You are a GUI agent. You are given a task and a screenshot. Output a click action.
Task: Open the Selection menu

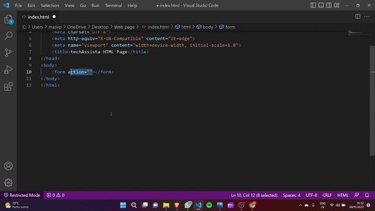pos(50,5)
